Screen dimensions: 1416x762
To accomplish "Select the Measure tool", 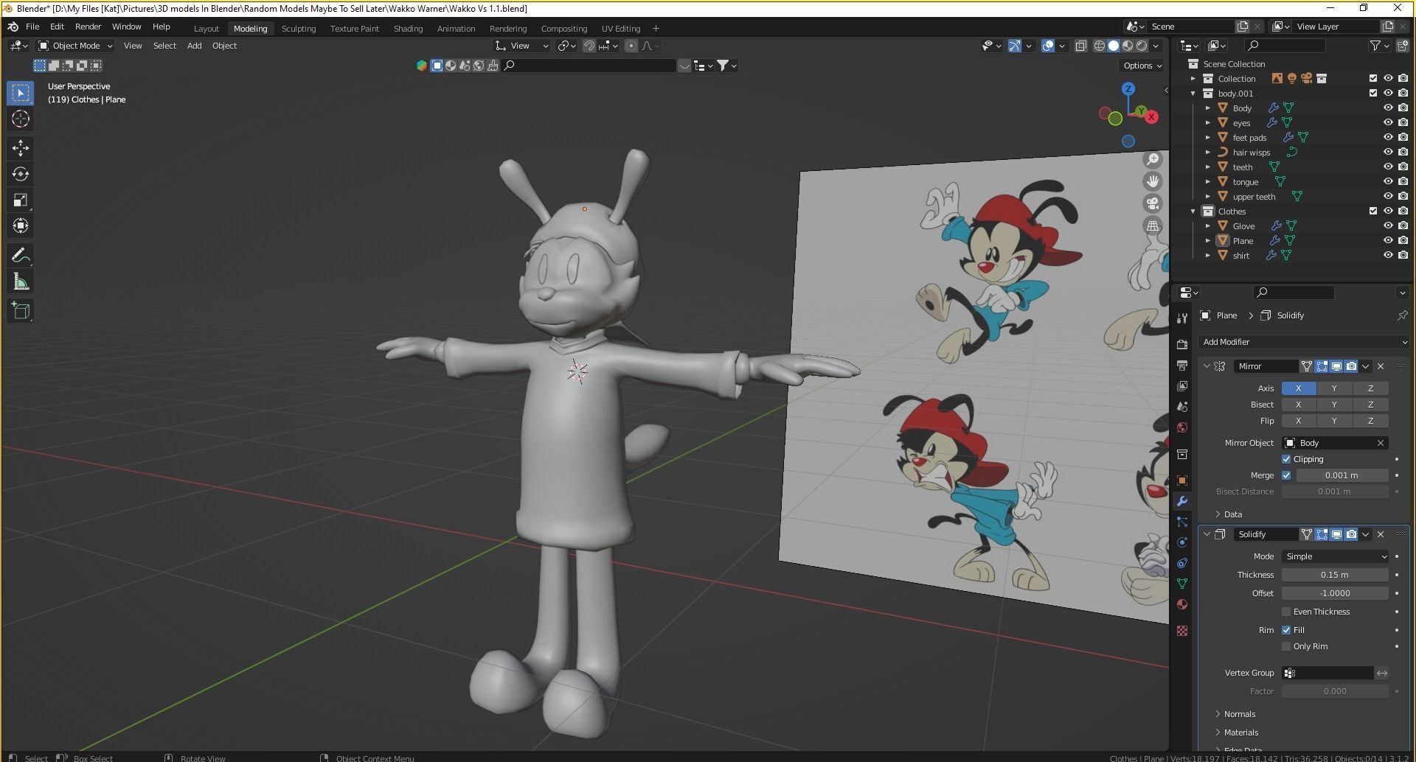I will click(x=21, y=282).
